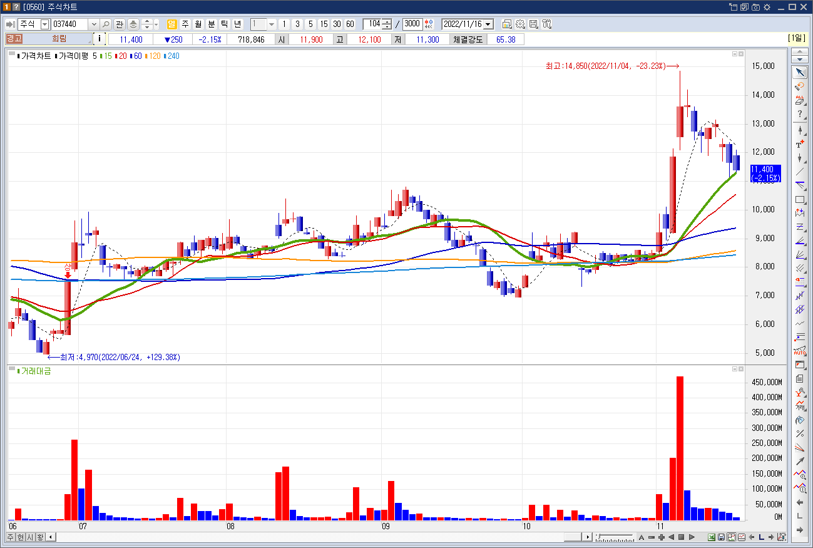
Task: Click the 60 interval button
Action: 350,24
